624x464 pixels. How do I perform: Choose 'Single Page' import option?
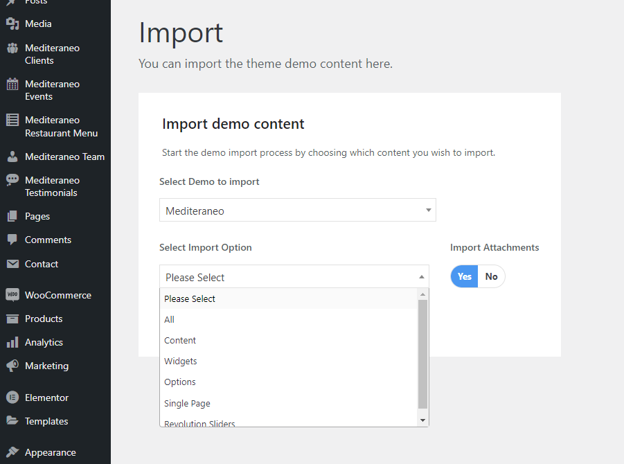pyautogui.click(x=289, y=403)
